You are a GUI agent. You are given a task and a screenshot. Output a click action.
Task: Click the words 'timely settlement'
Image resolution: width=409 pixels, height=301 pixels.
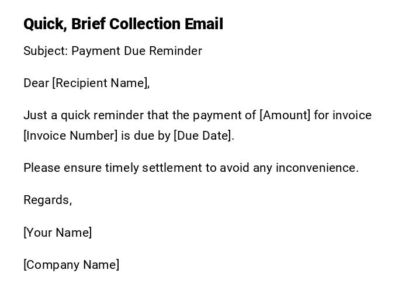pos(152,168)
